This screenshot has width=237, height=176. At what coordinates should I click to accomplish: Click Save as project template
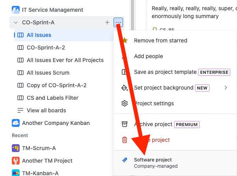pyautogui.click(x=165, y=72)
